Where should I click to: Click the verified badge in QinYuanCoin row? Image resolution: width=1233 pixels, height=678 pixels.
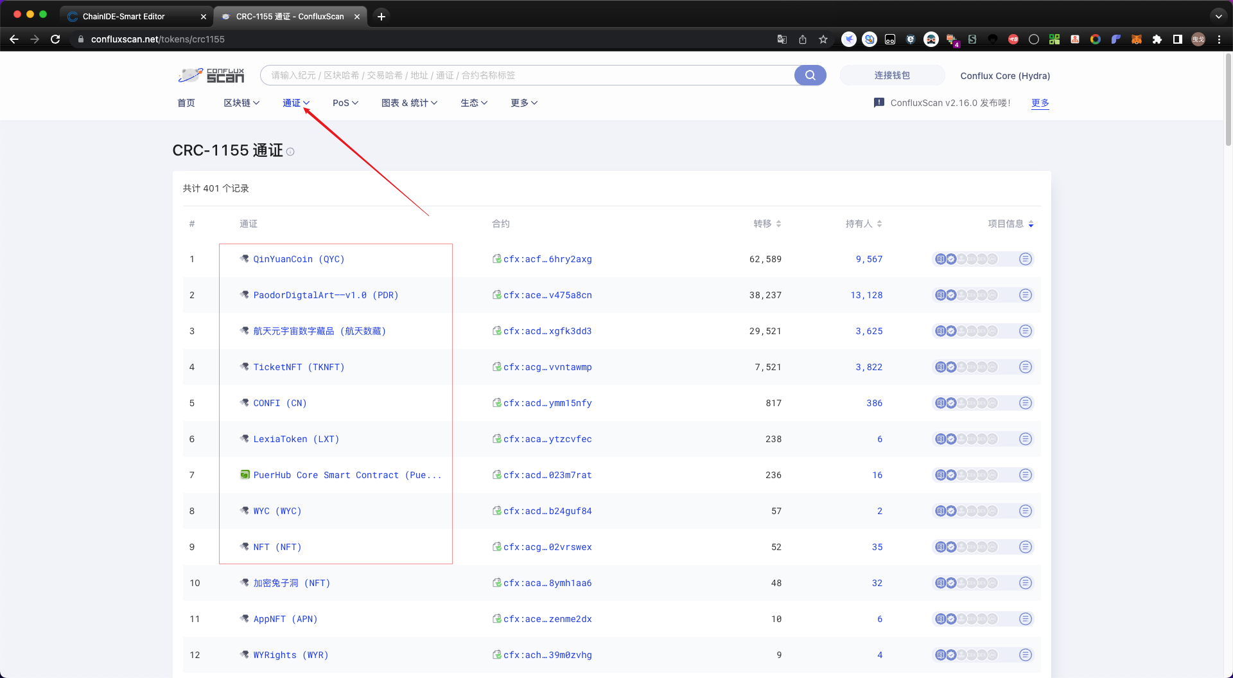click(951, 259)
